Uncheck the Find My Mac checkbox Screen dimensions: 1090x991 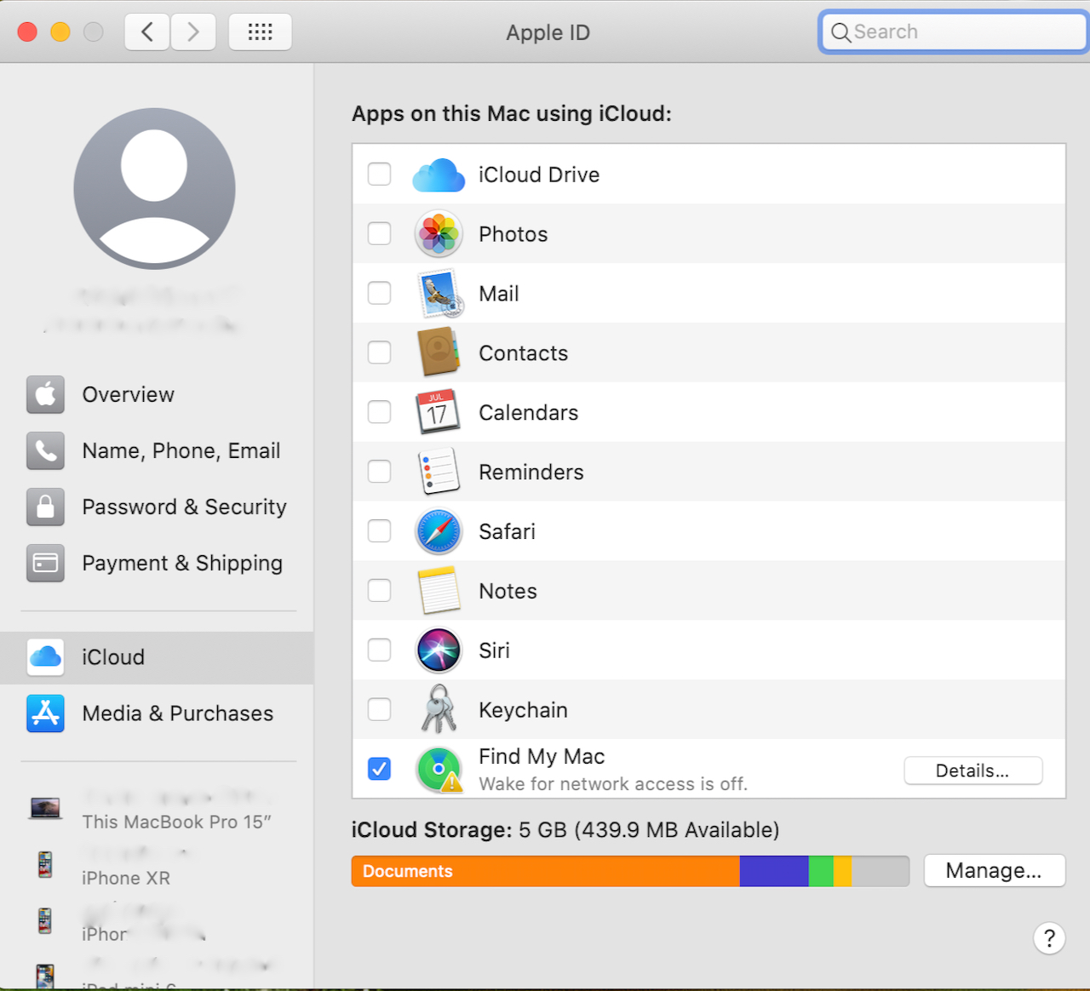pyautogui.click(x=379, y=769)
